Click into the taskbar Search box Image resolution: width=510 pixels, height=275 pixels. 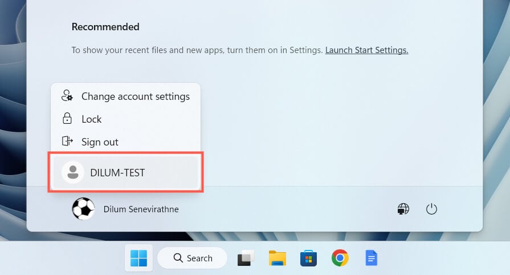[x=193, y=258]
